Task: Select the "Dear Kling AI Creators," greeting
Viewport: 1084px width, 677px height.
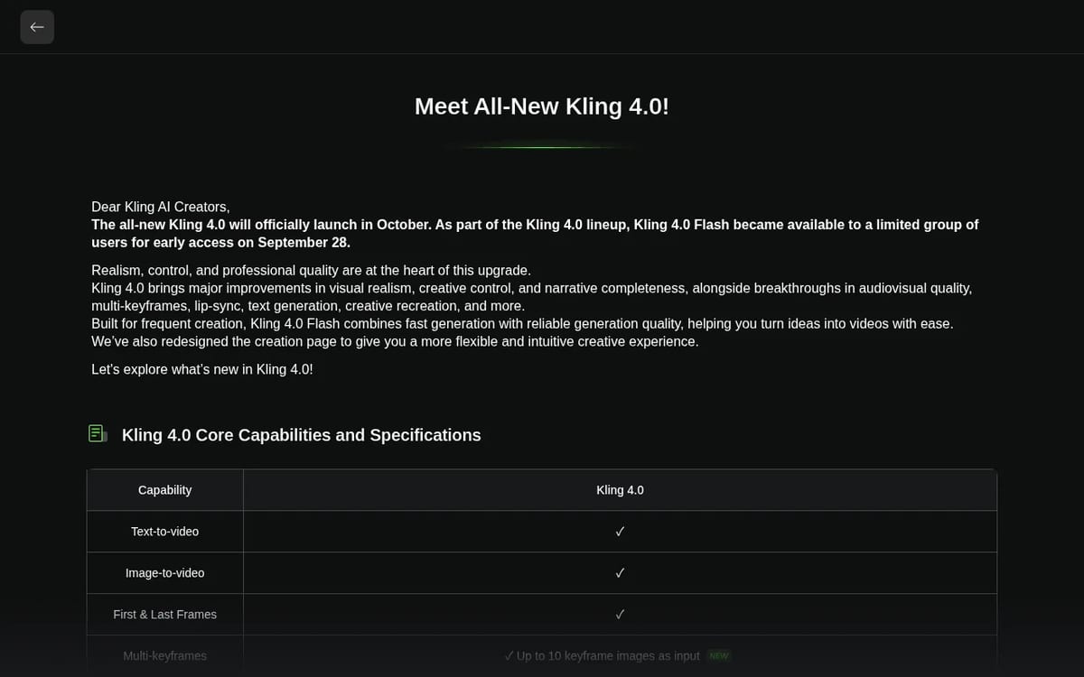Action: (x=161, y=207)
